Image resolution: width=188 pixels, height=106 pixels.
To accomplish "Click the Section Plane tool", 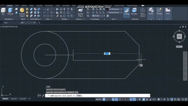I will click(x=80, y=12).
